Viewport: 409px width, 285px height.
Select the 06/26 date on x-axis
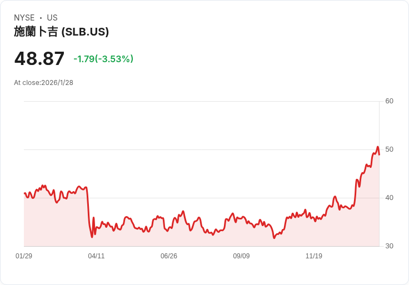[x=169, y=256]
